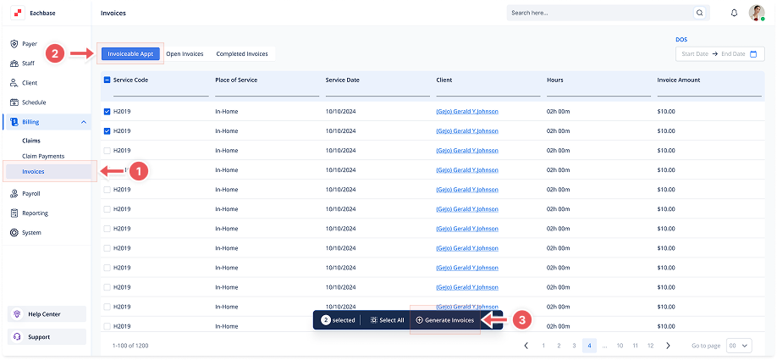Go to page 3
777x360 pixels.
click(574, 346)
